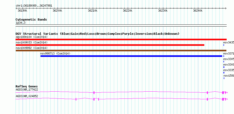Select the RefSeq Genes track title

tap(27, 87)
